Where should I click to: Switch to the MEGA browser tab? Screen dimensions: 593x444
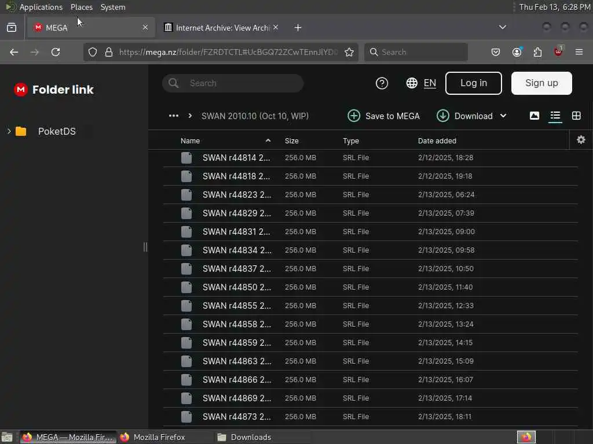click(91, 28)
